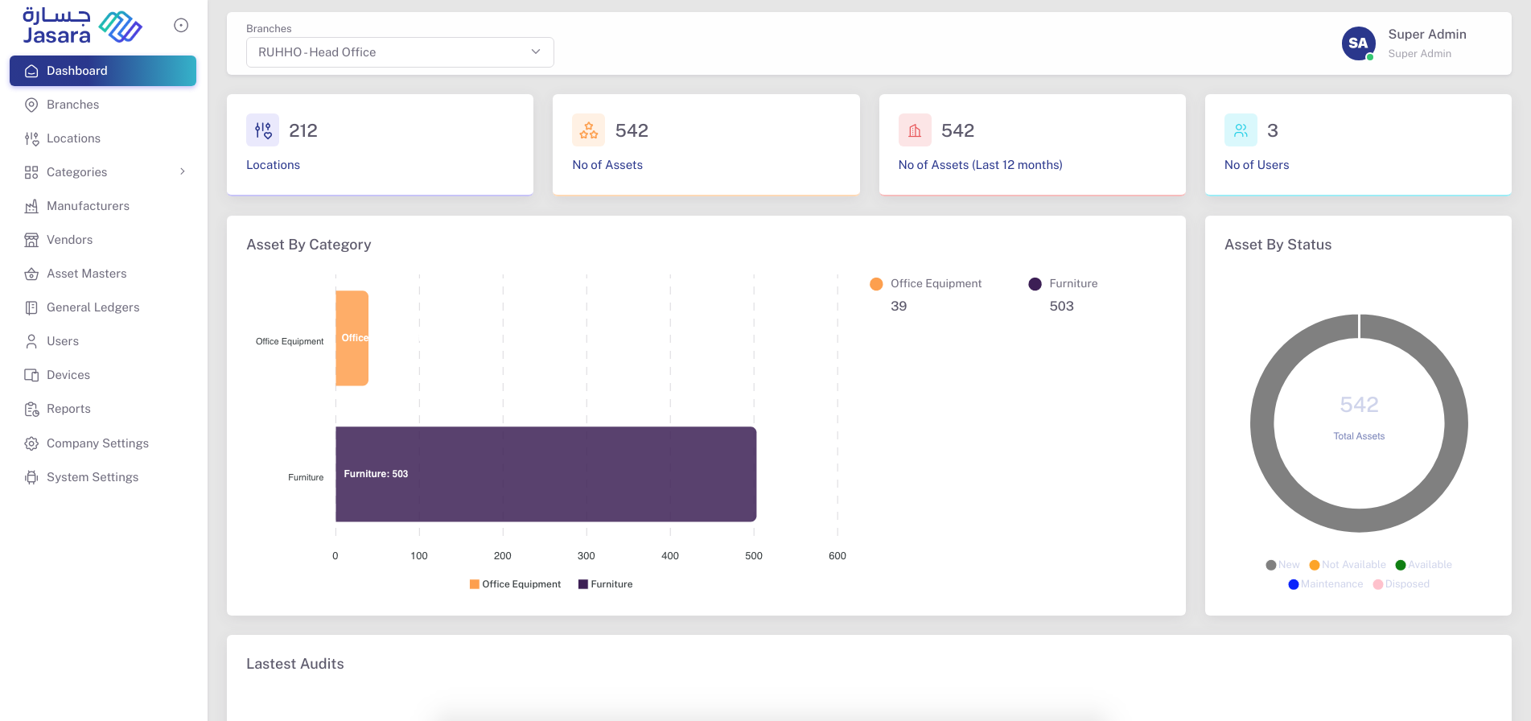This screenshot has height=721, width=1531.
Task: Open the Branches dropdown selector
Action: (400, 52)
